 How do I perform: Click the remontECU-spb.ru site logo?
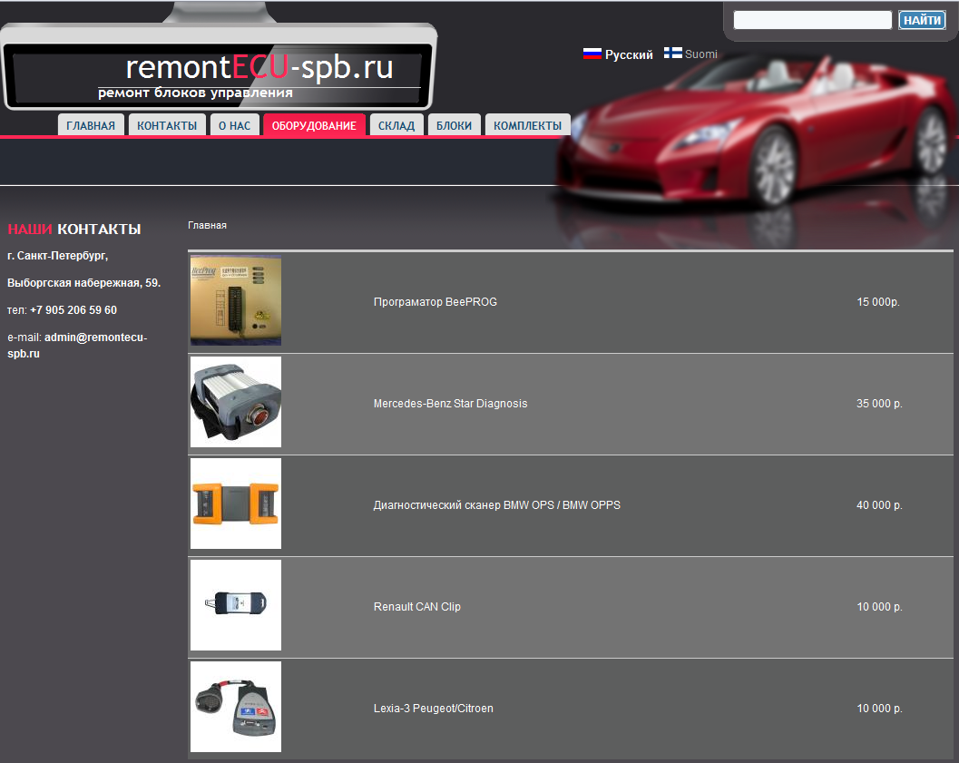point(259,68)
